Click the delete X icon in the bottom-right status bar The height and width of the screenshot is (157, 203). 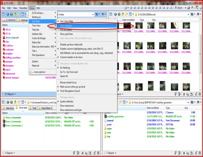point(184,153)
